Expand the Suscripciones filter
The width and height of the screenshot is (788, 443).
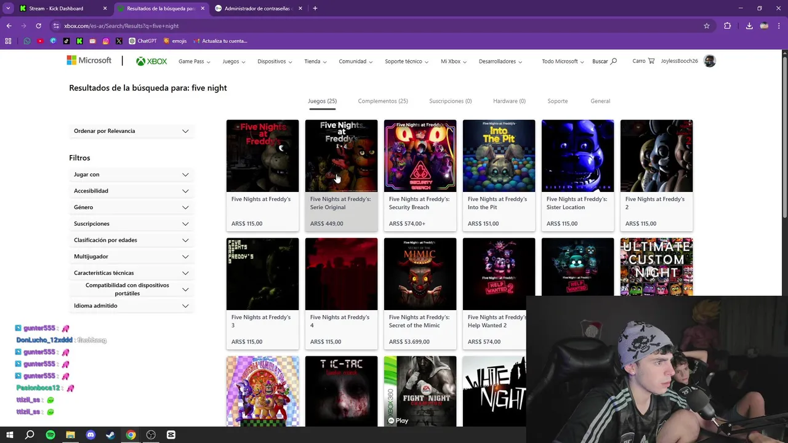[x=131, y=224]
